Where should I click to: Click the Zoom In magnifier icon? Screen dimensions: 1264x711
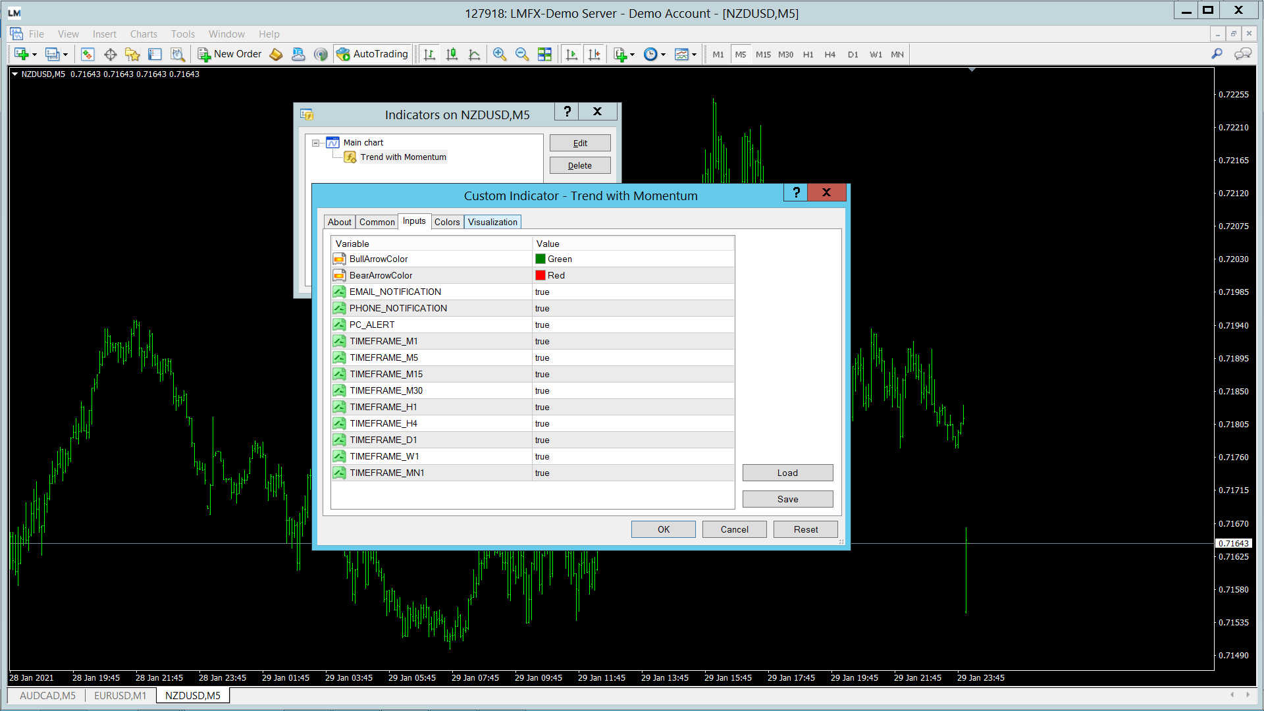pos(500,55)
